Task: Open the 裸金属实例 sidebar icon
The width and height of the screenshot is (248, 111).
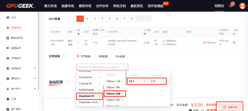Action: tap(8, 38)
